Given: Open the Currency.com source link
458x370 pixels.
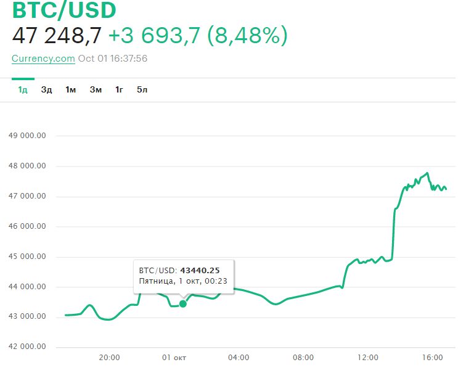Looking at the screenshot, I should (x=43, y=59).
